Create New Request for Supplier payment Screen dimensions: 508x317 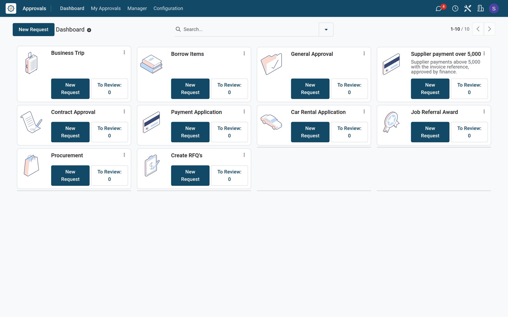(430, 89)
